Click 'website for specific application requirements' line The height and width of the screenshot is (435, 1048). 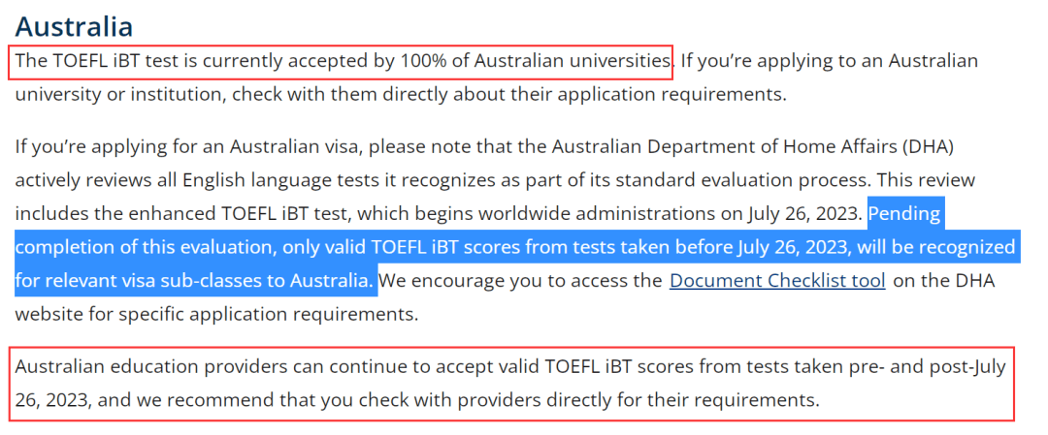[215, 314]
